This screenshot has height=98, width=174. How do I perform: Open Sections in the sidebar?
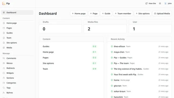point(17,78)
